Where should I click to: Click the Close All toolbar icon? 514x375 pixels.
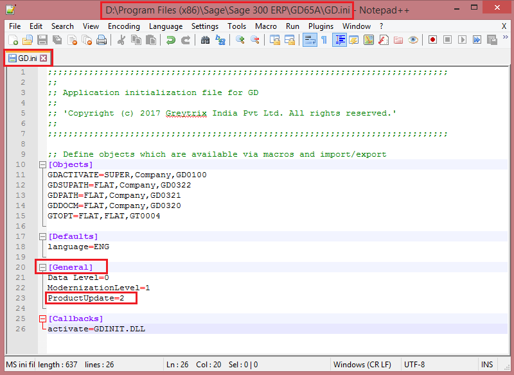87,40
